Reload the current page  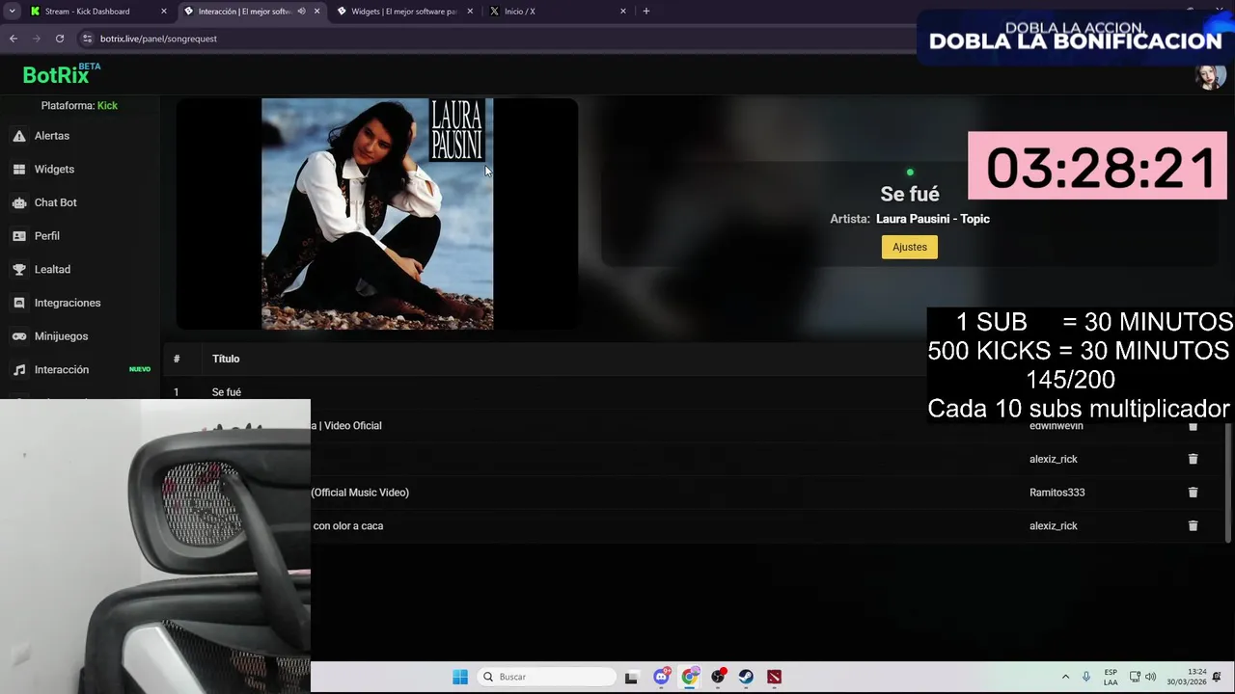click(x=60, y=39)
